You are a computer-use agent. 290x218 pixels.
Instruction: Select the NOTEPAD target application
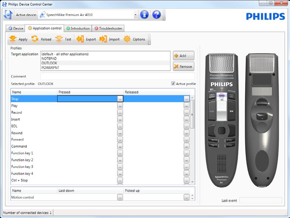105,58
